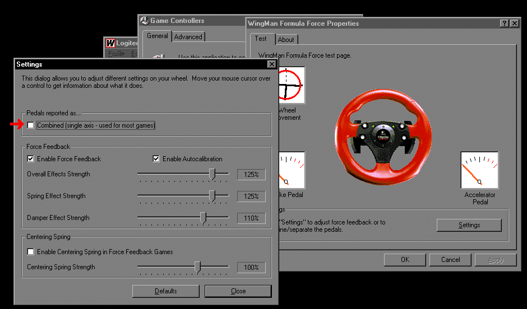The width and height of the screenshot is (527, 309).
Task: Click the Spring Effect Strength label
Action: click(56, 196)
